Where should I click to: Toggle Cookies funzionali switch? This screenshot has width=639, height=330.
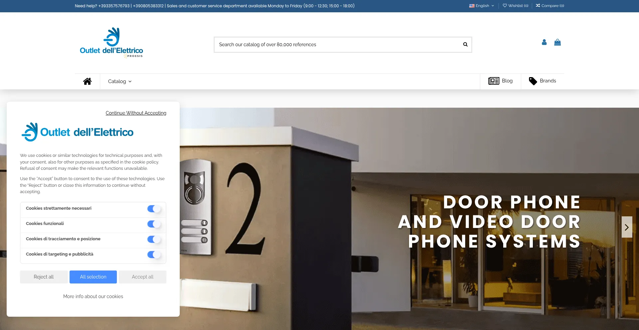point(154,224)
